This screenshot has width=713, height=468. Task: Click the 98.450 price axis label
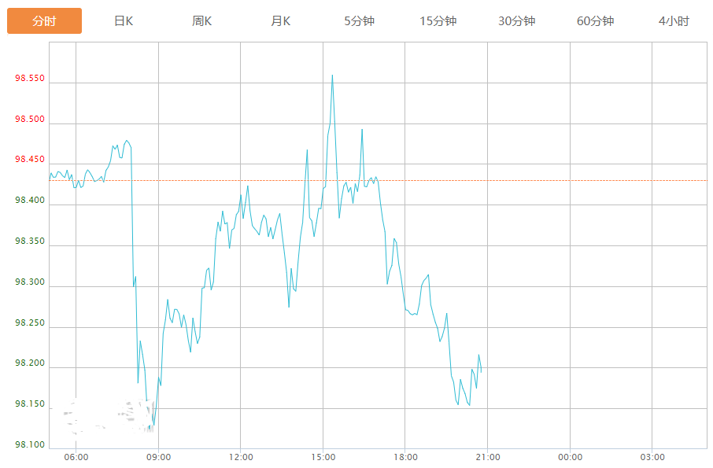[30, 160]
